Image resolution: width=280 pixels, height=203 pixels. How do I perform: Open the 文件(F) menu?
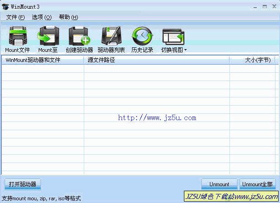click(x=15, y=17)
